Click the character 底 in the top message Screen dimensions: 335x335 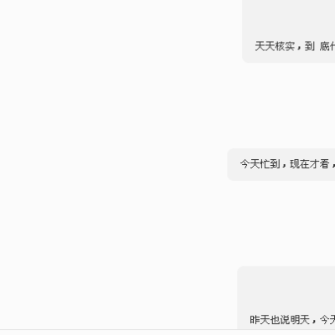tap(325, 46)
